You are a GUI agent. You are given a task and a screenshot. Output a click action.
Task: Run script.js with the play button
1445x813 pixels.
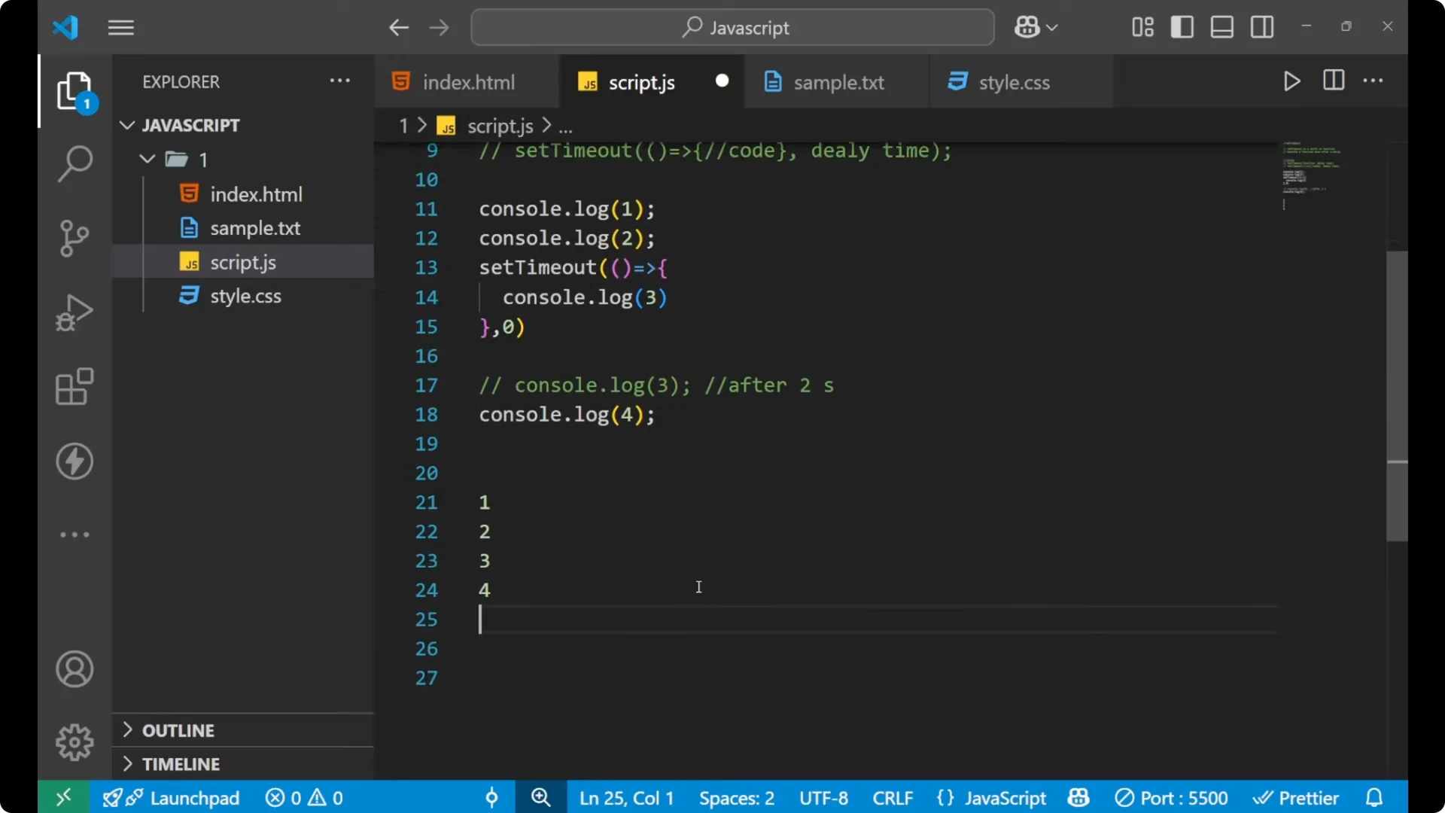pos(1291,81)
